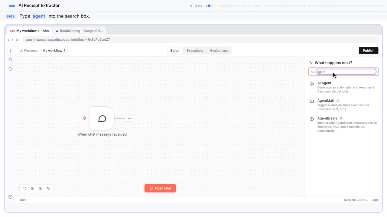Switch to the Executions tab
Image resolution: width=387 pixels, height=217 pixels.
pos(195,51)
